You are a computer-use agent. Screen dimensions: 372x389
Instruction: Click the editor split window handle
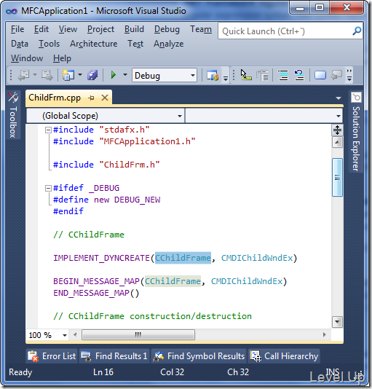click(x=337, y=130)
